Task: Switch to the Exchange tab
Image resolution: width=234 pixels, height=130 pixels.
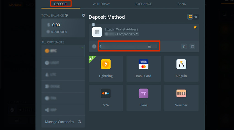Action: 143,4
